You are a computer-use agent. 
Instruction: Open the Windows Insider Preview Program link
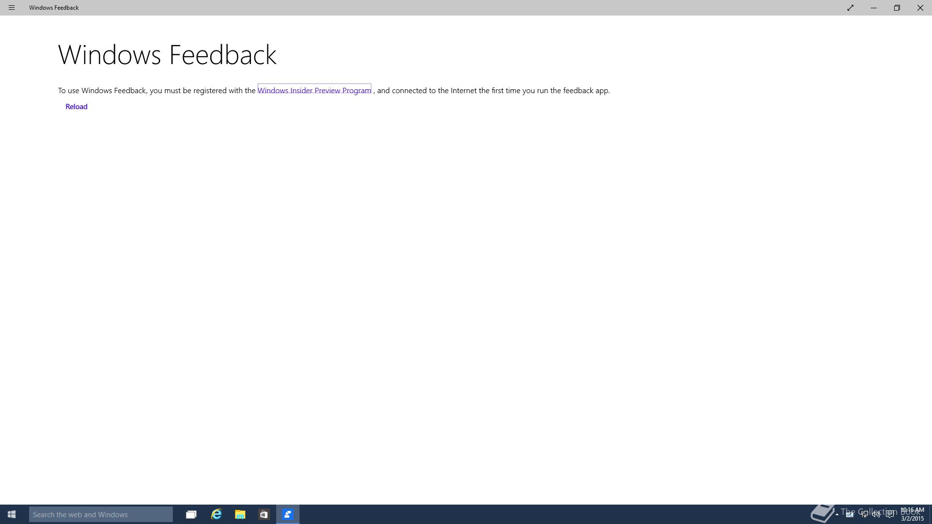(x=315, y=90)
